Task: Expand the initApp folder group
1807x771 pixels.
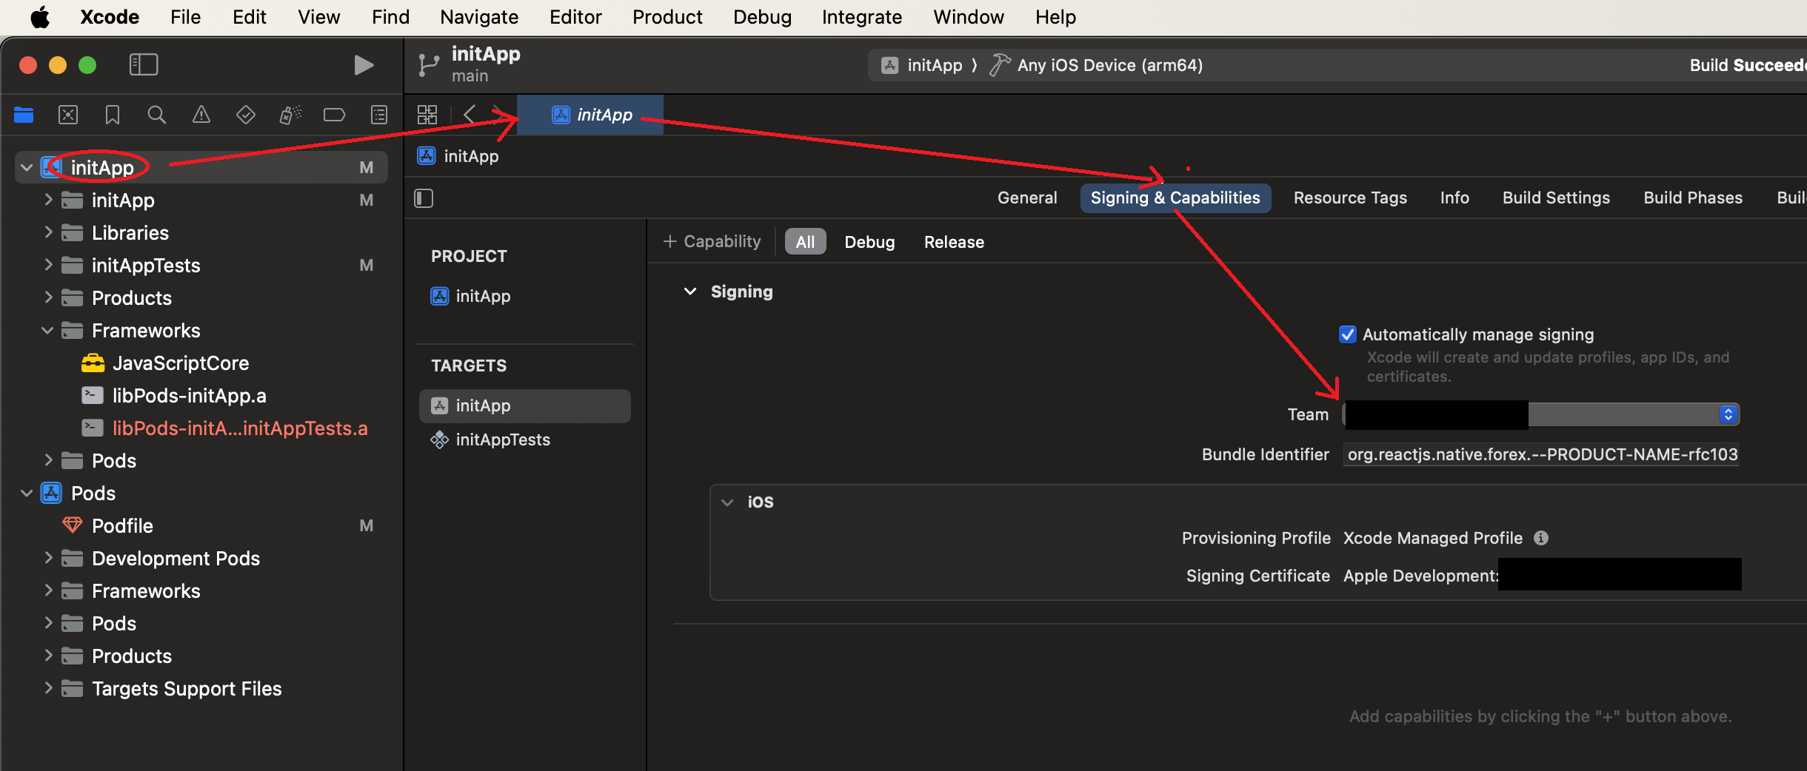Action: pyautogui.click(x=47, y=200)
